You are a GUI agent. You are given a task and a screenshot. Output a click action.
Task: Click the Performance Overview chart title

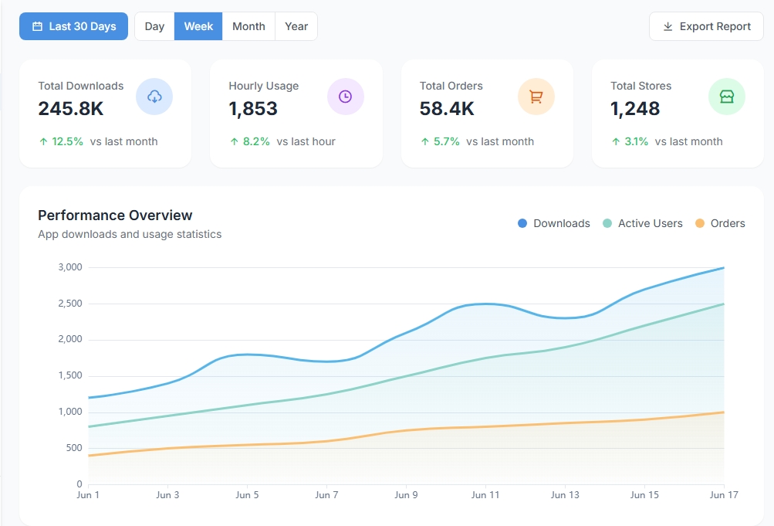115,215
